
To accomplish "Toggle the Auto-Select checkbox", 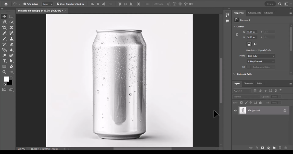I will 24,4.
